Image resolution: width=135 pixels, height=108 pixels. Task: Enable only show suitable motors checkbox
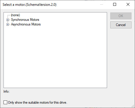5,102
